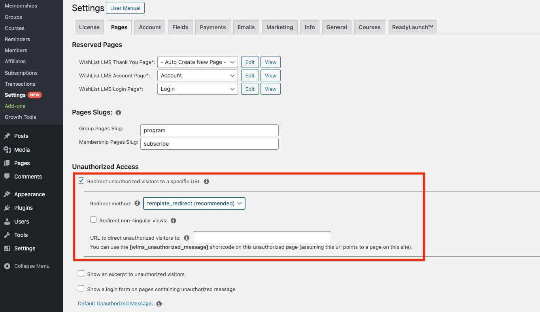Screen dimensions: 540x312
Task: Click the Plugins icon in sidebar
Action: [x=7, y=208]
